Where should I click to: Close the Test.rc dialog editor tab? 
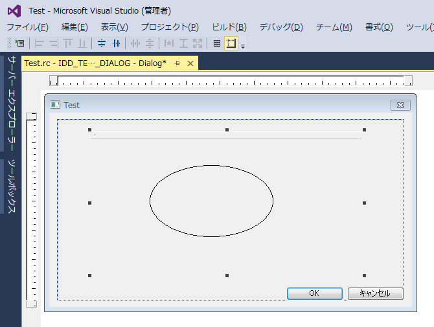point(190,63)
